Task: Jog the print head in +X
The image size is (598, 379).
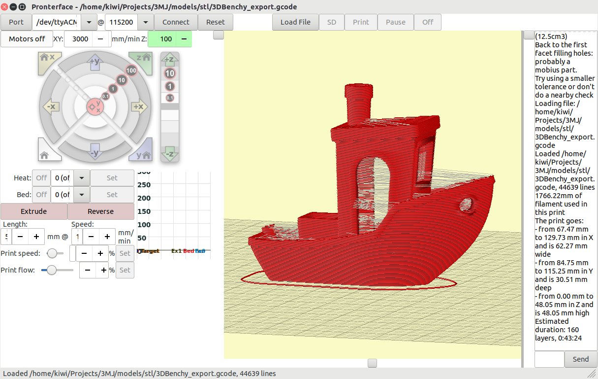Action: [x=138, y=107]
